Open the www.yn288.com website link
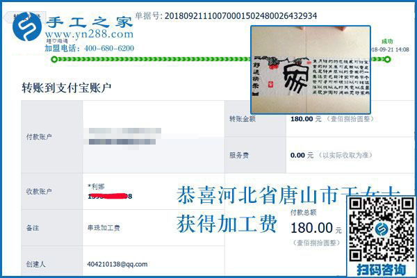Image resolution: width=417 pixels, height=278 pixels. pyautogui.click(x=89, y=34)
